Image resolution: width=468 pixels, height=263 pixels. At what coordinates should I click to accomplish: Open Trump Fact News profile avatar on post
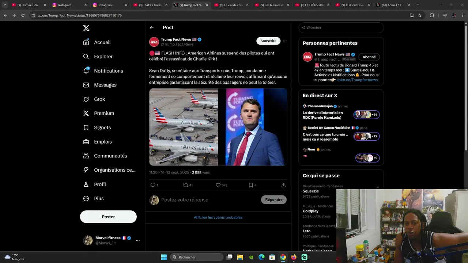point(154,42)
